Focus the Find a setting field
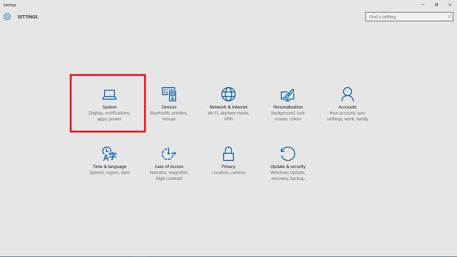This screenshot has width=457, height=257. coord(409,17)
